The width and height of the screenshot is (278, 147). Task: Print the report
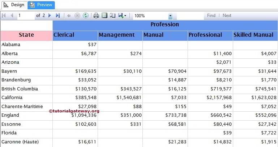[96, 15]
